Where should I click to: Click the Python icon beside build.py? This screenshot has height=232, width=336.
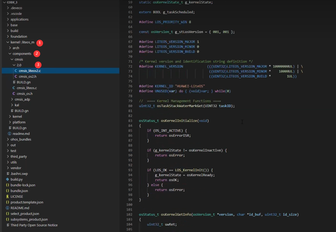pos(8,179)
